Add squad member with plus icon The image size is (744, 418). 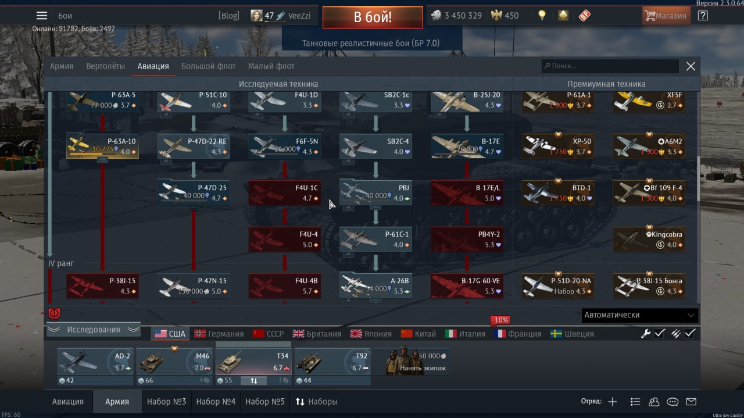[x=613, y=402]
